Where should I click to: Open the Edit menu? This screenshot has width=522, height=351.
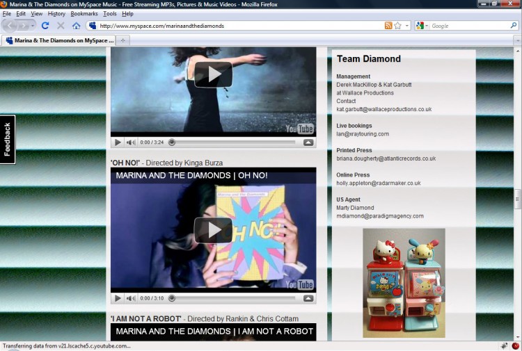21,14
